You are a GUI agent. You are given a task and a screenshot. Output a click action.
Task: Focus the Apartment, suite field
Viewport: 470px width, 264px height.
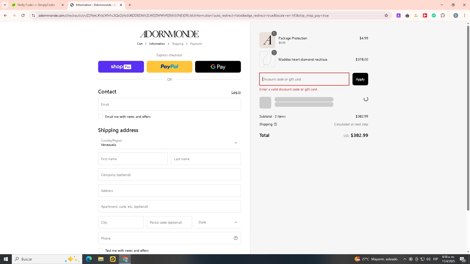coord(170,206)
